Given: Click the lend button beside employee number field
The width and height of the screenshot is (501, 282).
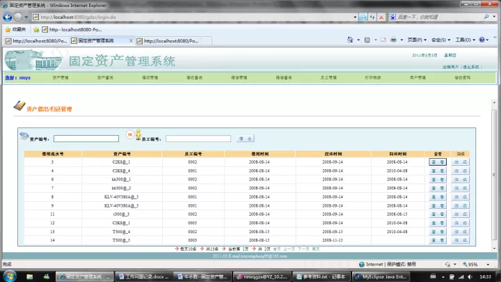Looking at the screenshot, I should point(246,139).
